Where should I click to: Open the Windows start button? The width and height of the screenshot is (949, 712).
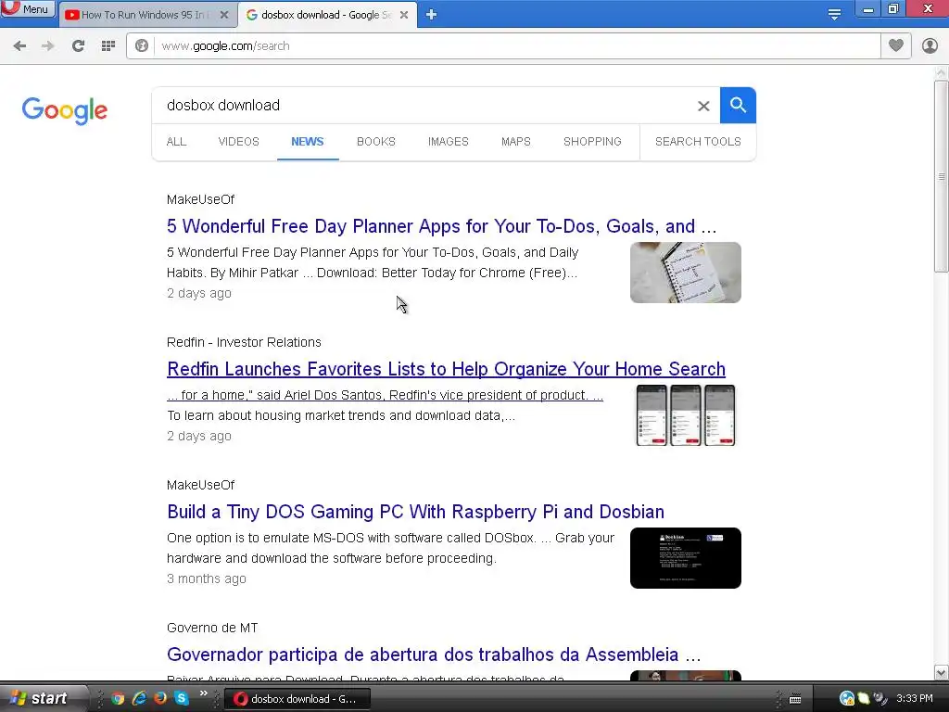[40, 698]
